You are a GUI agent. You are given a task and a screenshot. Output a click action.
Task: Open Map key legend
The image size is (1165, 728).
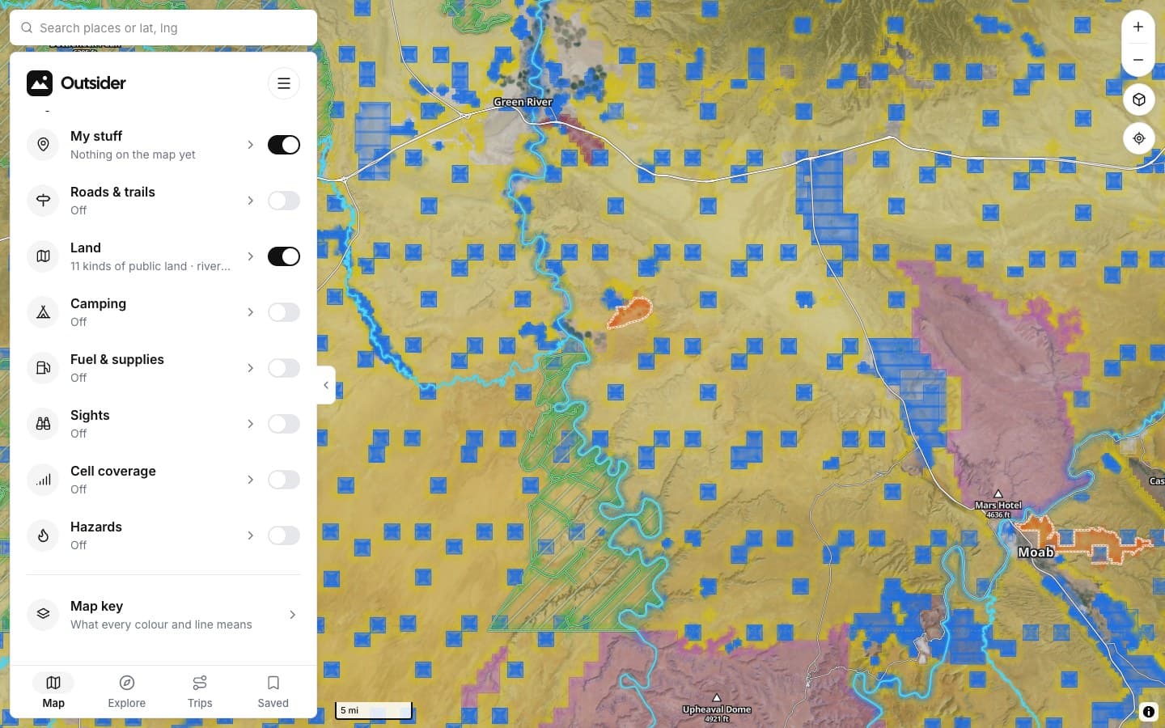(163, 615)
